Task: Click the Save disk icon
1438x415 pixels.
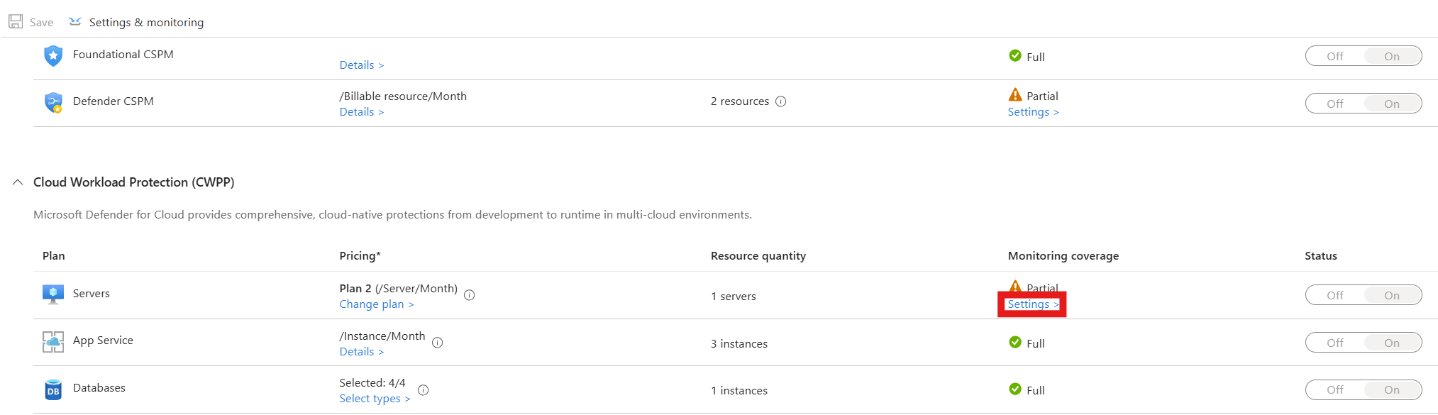Action: coord(16,22)
